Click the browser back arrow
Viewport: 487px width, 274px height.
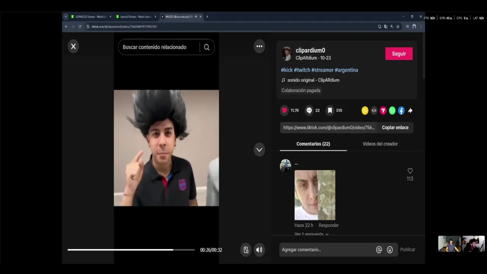[66, 27]
